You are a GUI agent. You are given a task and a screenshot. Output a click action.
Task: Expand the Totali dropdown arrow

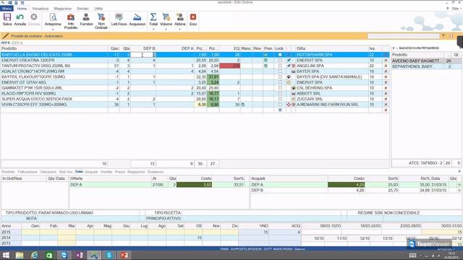pos(153,29)
